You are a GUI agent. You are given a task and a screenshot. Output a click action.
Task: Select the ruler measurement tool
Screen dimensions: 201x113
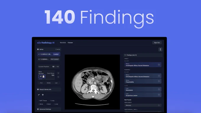(39, 95)
